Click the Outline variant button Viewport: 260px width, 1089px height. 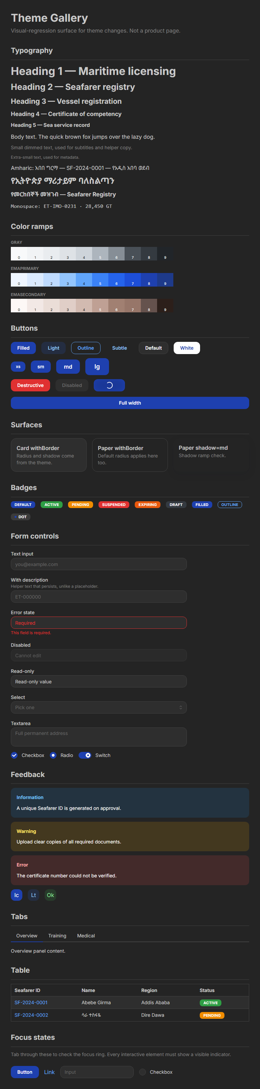coord(86,348)
